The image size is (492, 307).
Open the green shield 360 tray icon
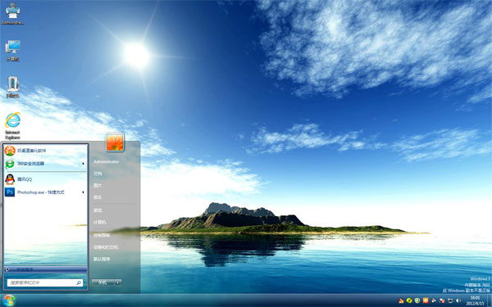tap(417, 300)
